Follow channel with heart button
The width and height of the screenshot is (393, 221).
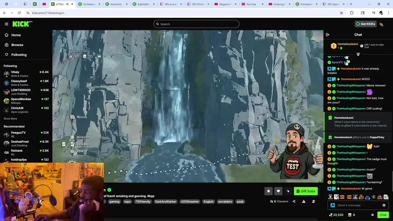click(278, 191)
